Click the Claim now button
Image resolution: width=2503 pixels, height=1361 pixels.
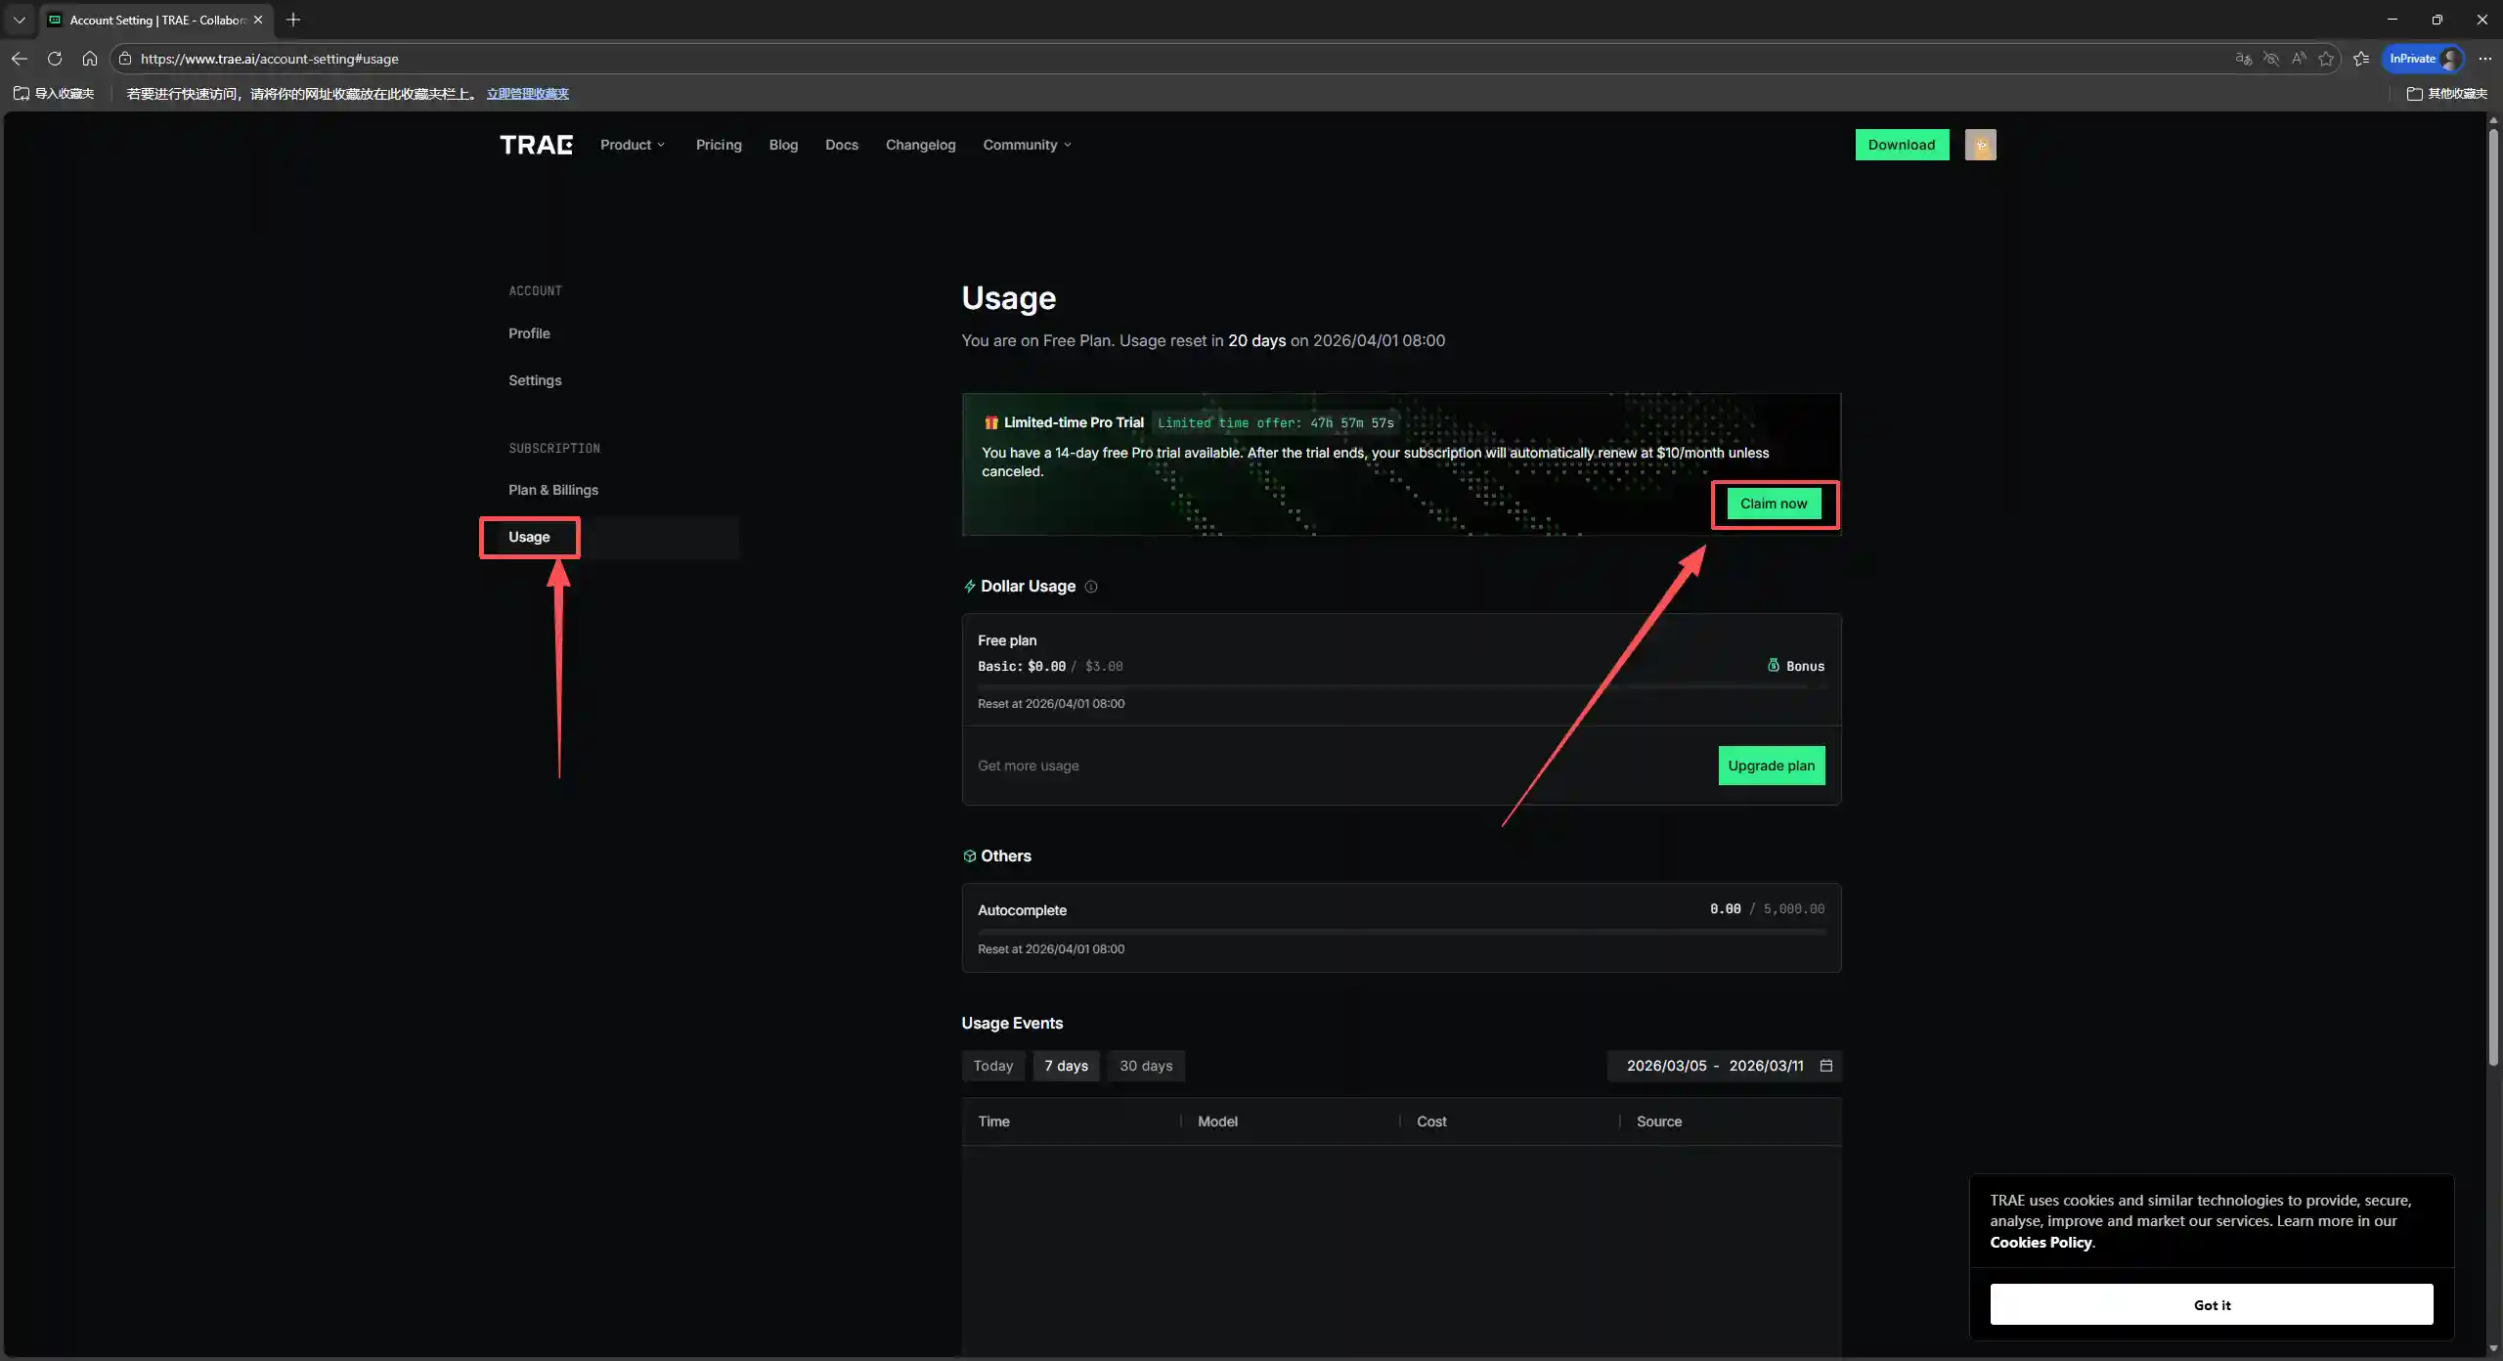click(x=1773, y=504)
